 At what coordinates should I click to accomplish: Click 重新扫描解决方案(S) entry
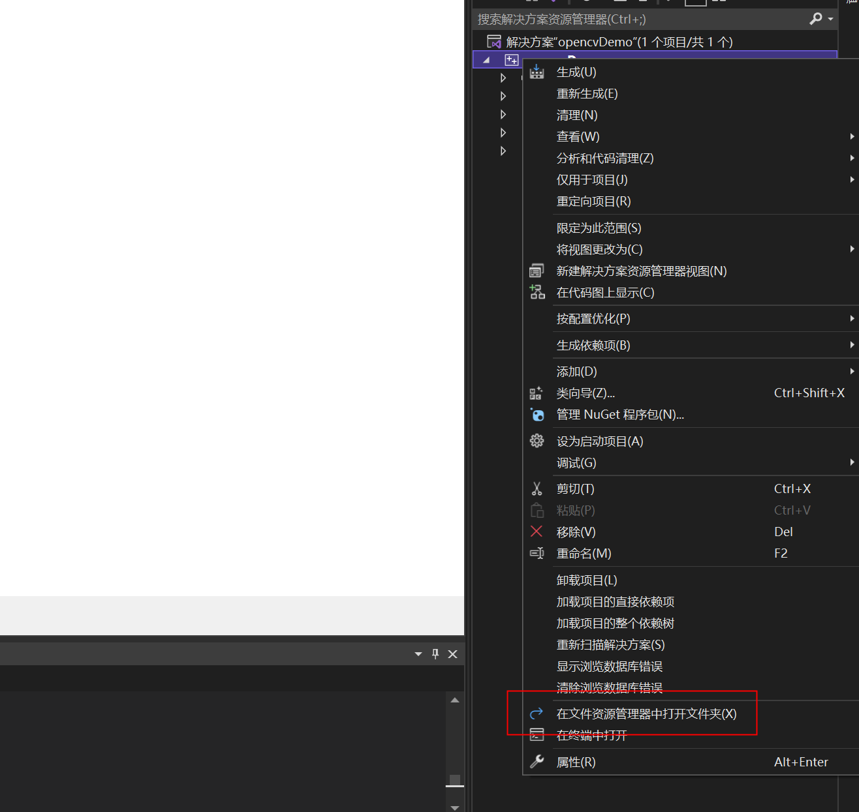coord(610,644)
